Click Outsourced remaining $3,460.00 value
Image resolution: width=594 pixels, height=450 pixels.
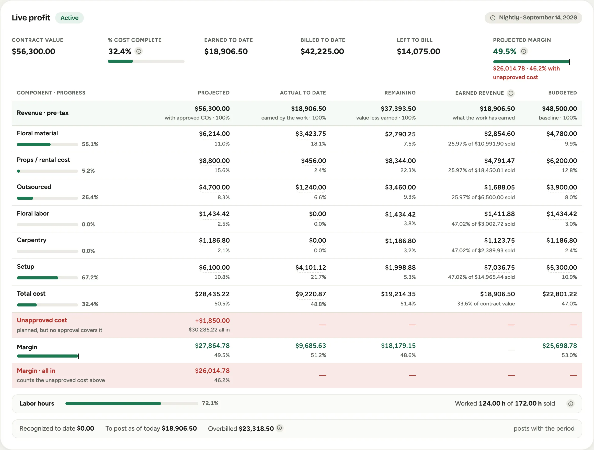(400, 187)
